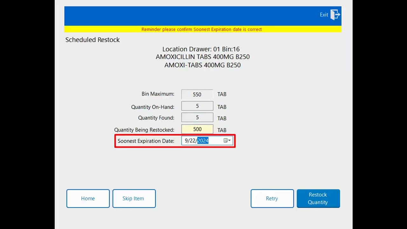Click the Quantity Found label
Screen dimensions: 407x229
[x=156, y=118]
